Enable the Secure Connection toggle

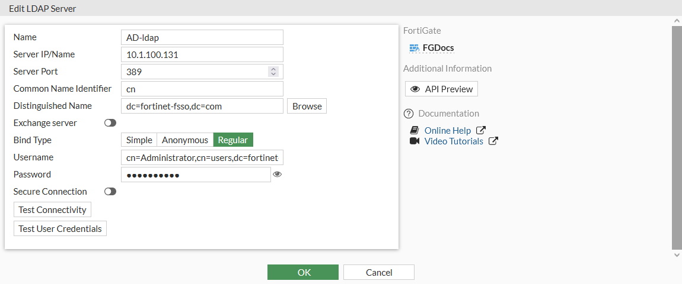coord(110,192)
